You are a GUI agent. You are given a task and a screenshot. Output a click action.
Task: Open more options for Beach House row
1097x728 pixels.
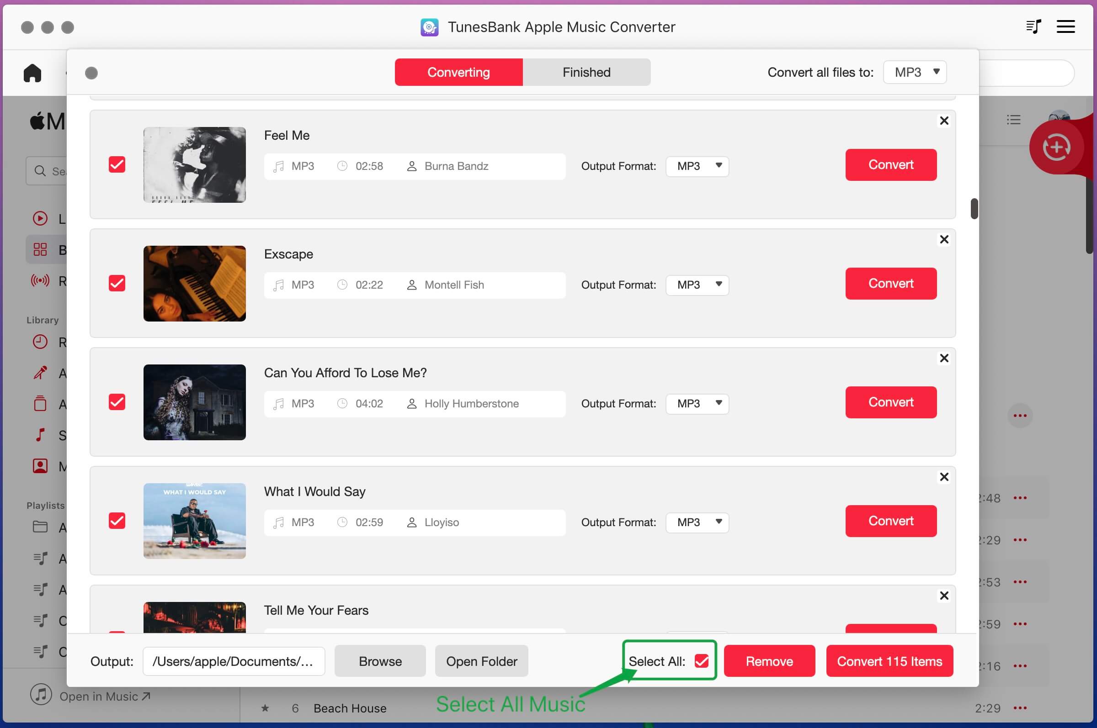(1020, 708)
